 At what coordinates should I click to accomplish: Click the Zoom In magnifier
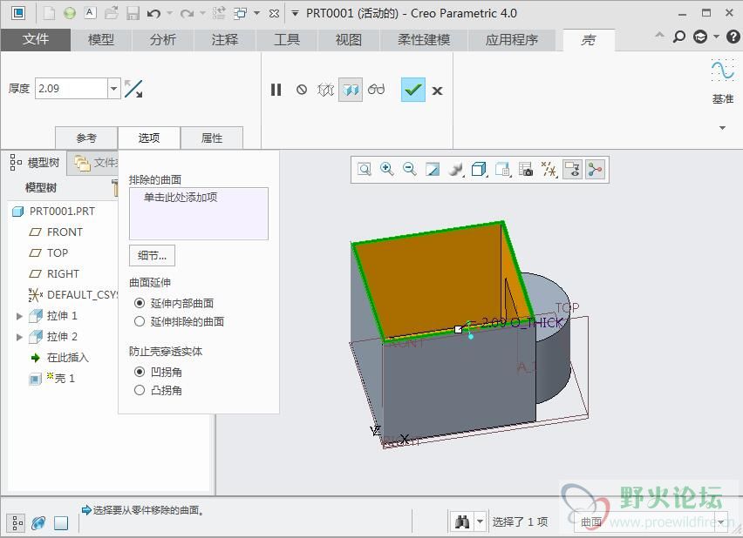387,170
